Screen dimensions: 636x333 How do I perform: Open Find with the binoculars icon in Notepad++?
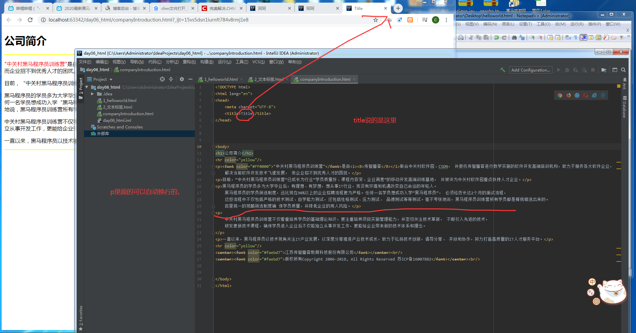tap(514, 37)
